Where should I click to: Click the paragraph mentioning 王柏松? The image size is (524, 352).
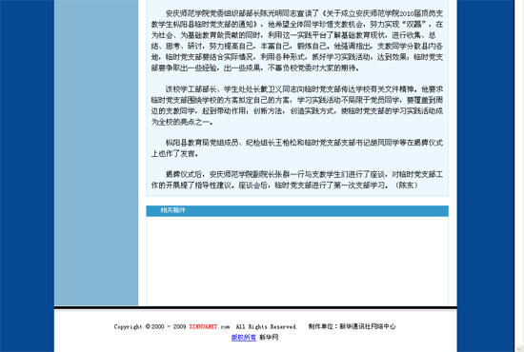(x=297, y=148)
